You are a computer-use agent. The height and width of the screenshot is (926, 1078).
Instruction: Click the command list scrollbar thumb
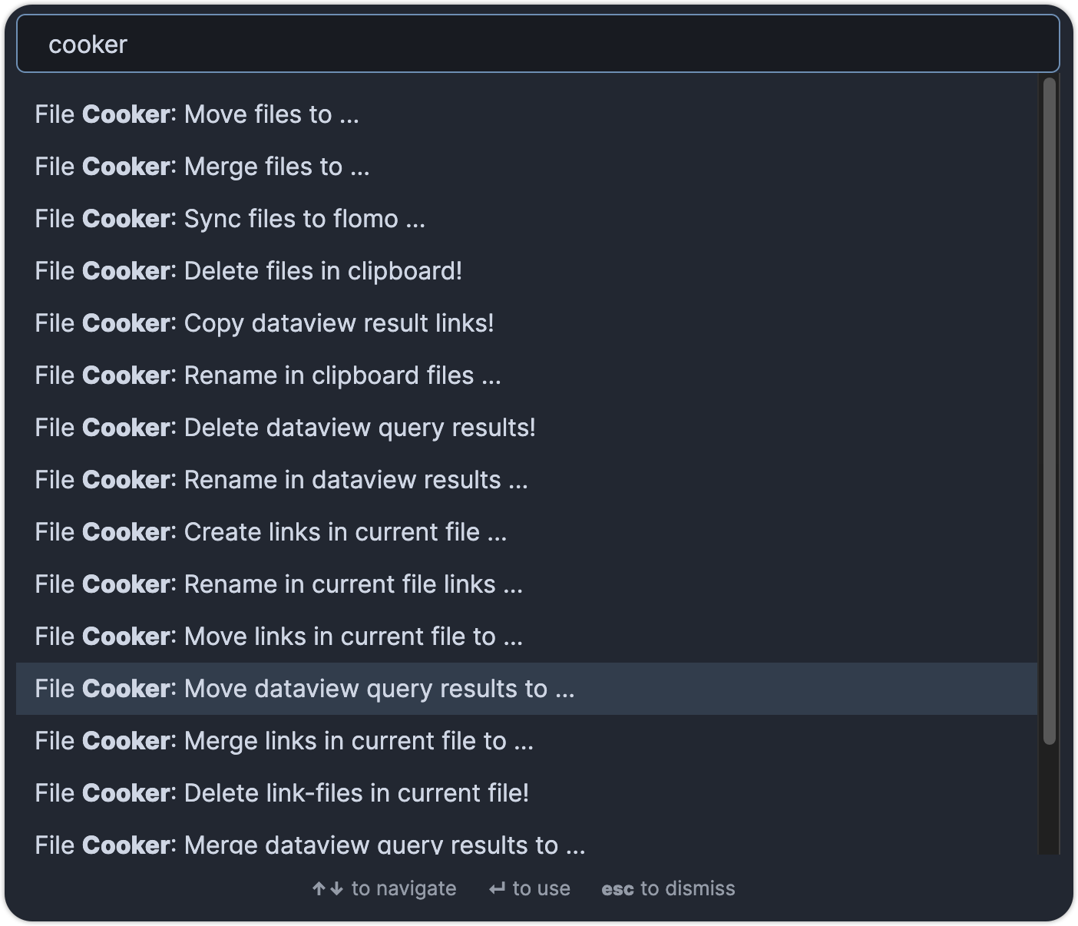(x=1050, y=411)
